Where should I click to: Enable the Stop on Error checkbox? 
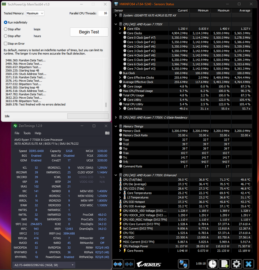tap(6, 43)
